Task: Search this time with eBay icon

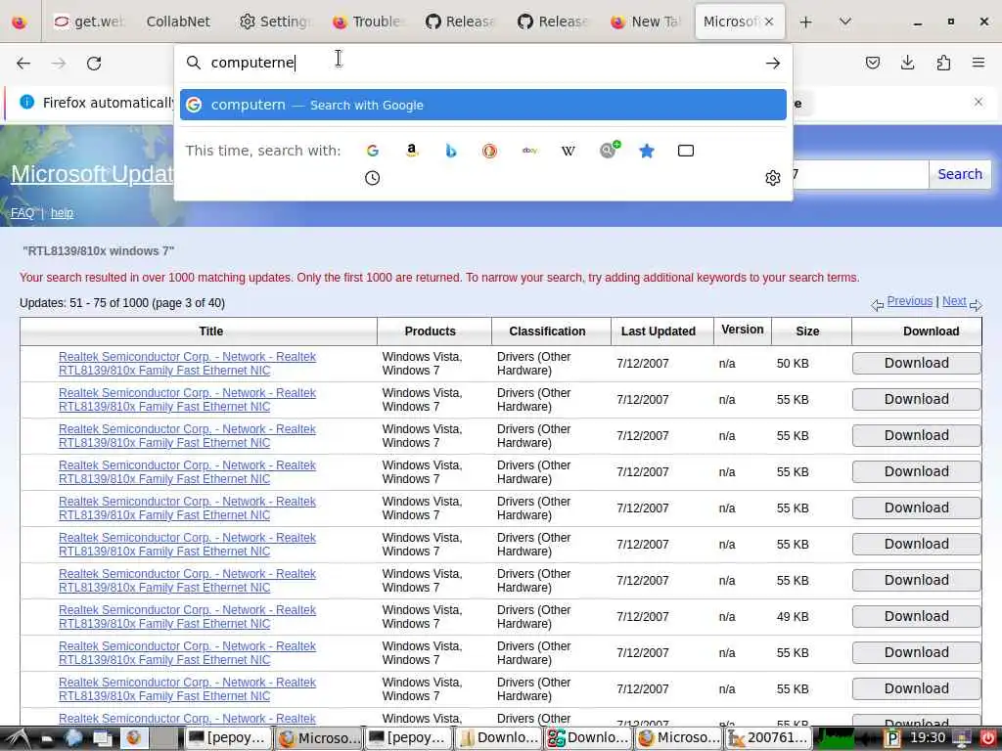Action: [x=529, y=151]
